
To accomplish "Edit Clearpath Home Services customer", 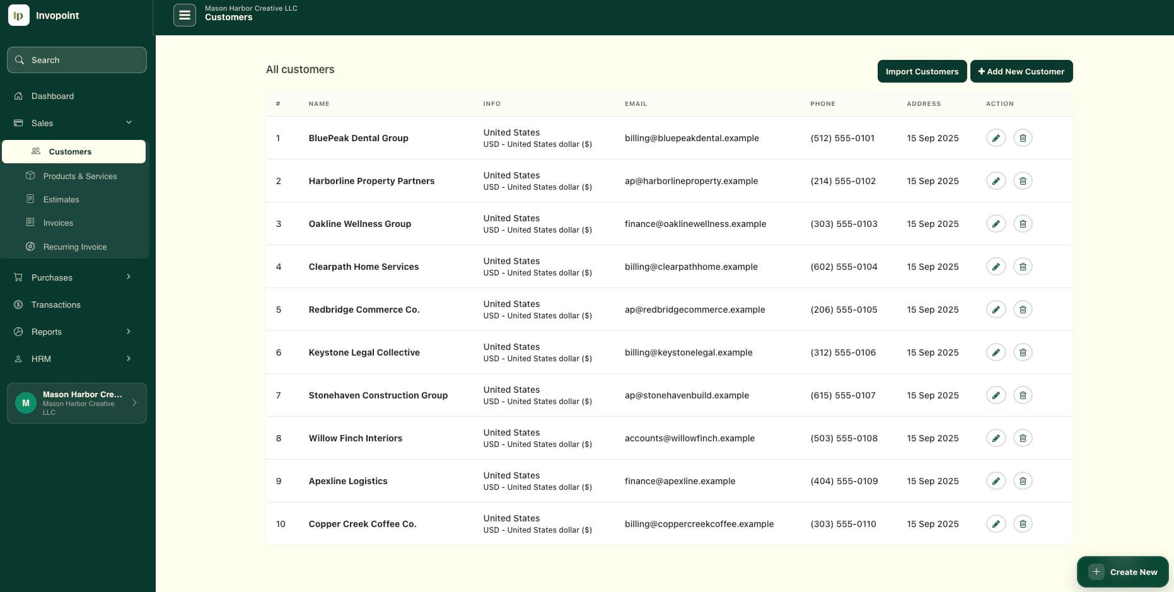I will coord(996,267).
